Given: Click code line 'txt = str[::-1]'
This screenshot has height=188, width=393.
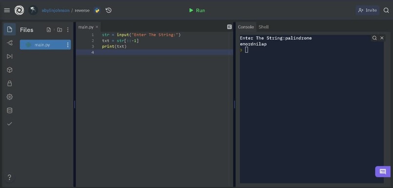Looking at the screenshot, I should point(120,41).
